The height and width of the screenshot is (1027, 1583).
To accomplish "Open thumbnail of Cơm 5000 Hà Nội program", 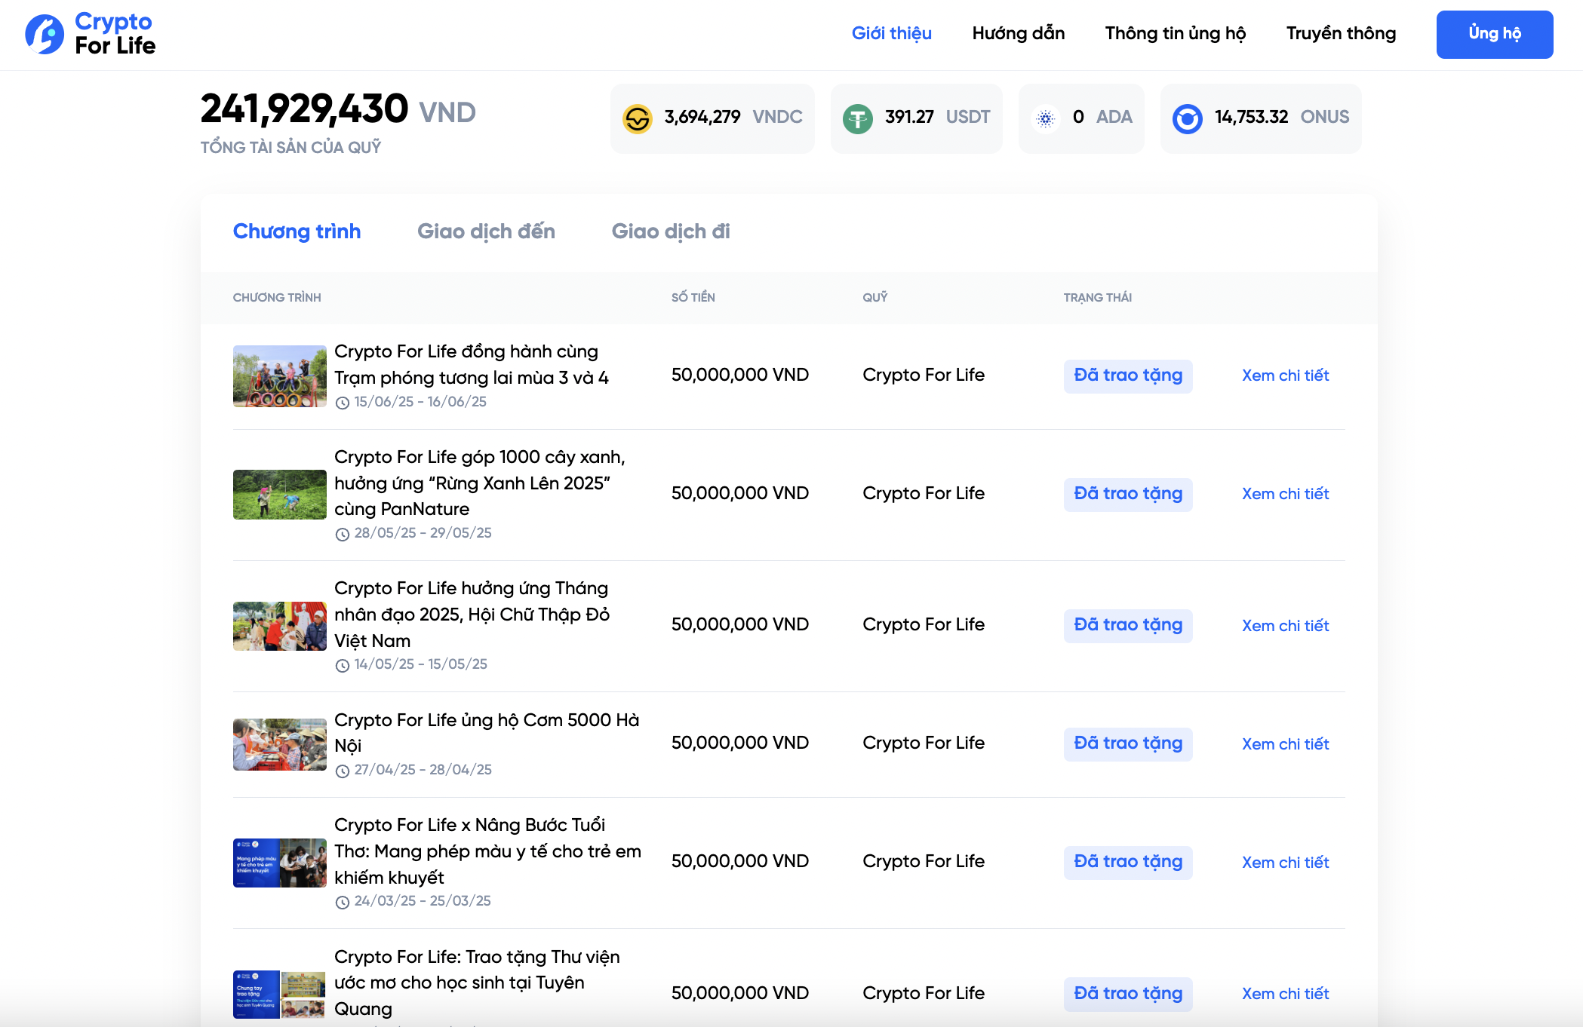I will coord(280,744).
